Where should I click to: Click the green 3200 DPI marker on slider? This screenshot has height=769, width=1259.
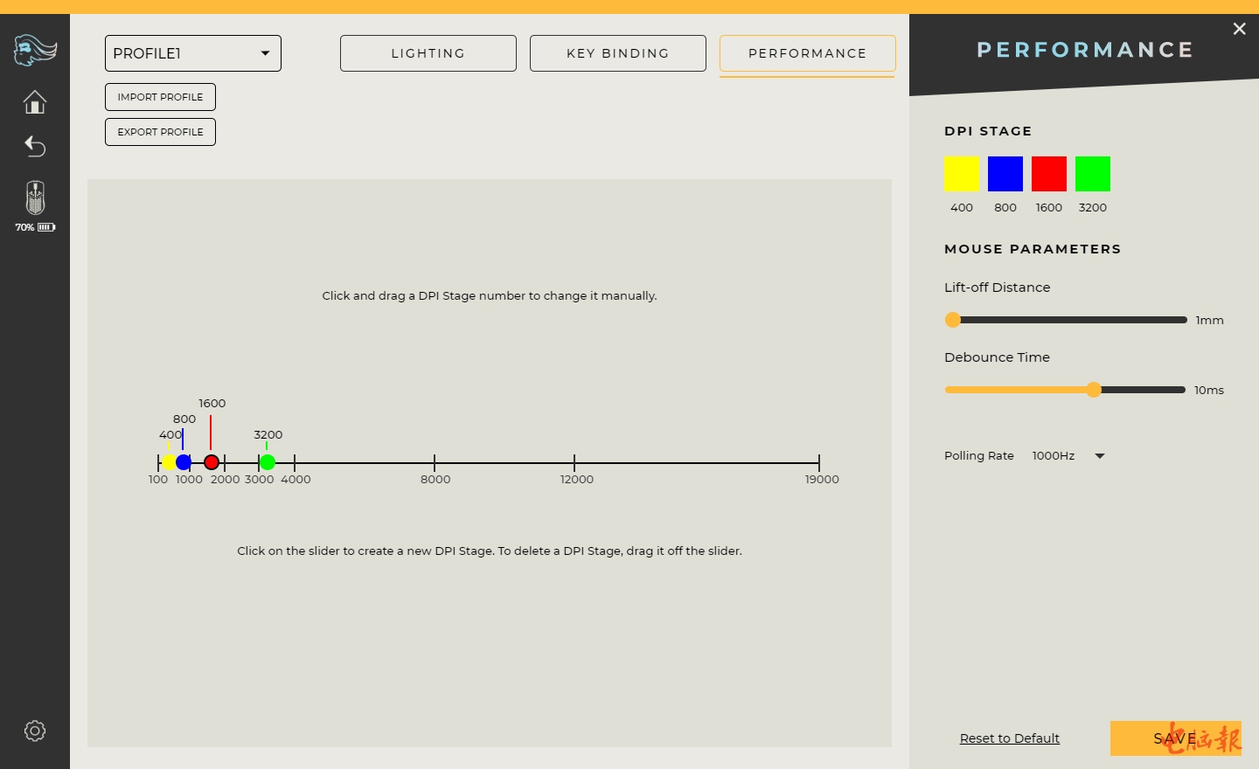[x=268, y=462]
